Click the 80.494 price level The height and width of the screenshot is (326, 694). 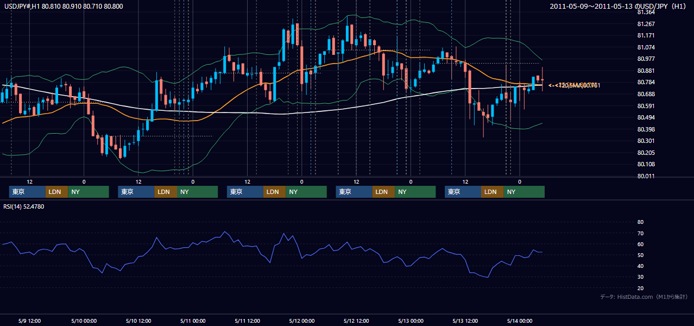[646, 117]
